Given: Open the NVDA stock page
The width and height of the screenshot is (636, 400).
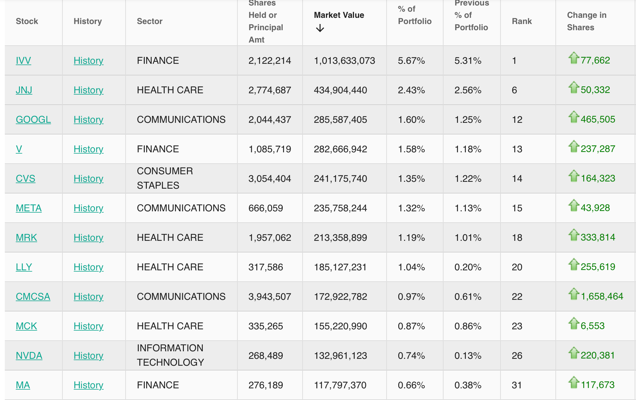Looking at the screenshot, I should 29,356.
